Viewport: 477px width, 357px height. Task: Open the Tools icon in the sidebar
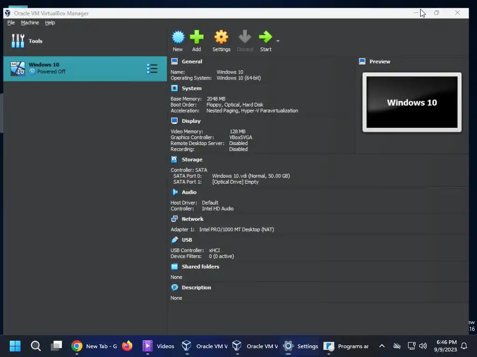(x=18, y=41)
